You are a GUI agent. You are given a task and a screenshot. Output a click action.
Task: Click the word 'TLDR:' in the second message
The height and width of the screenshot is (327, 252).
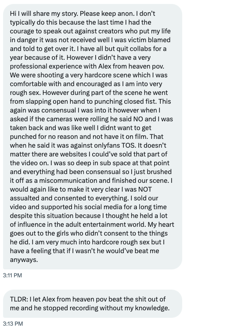click(19, 299)
